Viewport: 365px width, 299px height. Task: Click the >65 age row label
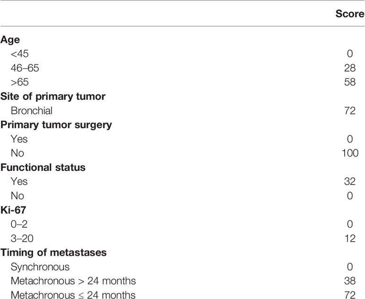pyautogui.click(x=19, y=82)
